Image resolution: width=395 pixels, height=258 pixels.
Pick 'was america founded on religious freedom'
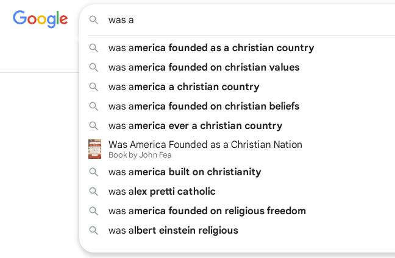tap(207, 211)
